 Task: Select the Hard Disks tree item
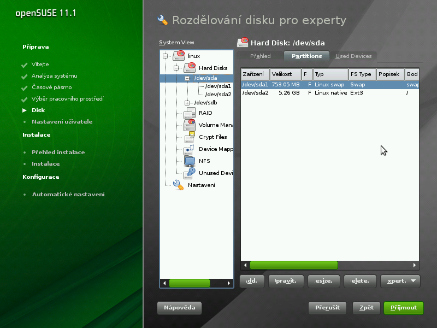click(x=213, y=68)
